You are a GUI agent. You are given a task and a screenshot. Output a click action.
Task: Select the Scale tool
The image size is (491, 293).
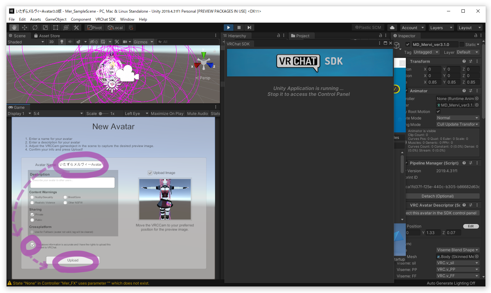45,28
